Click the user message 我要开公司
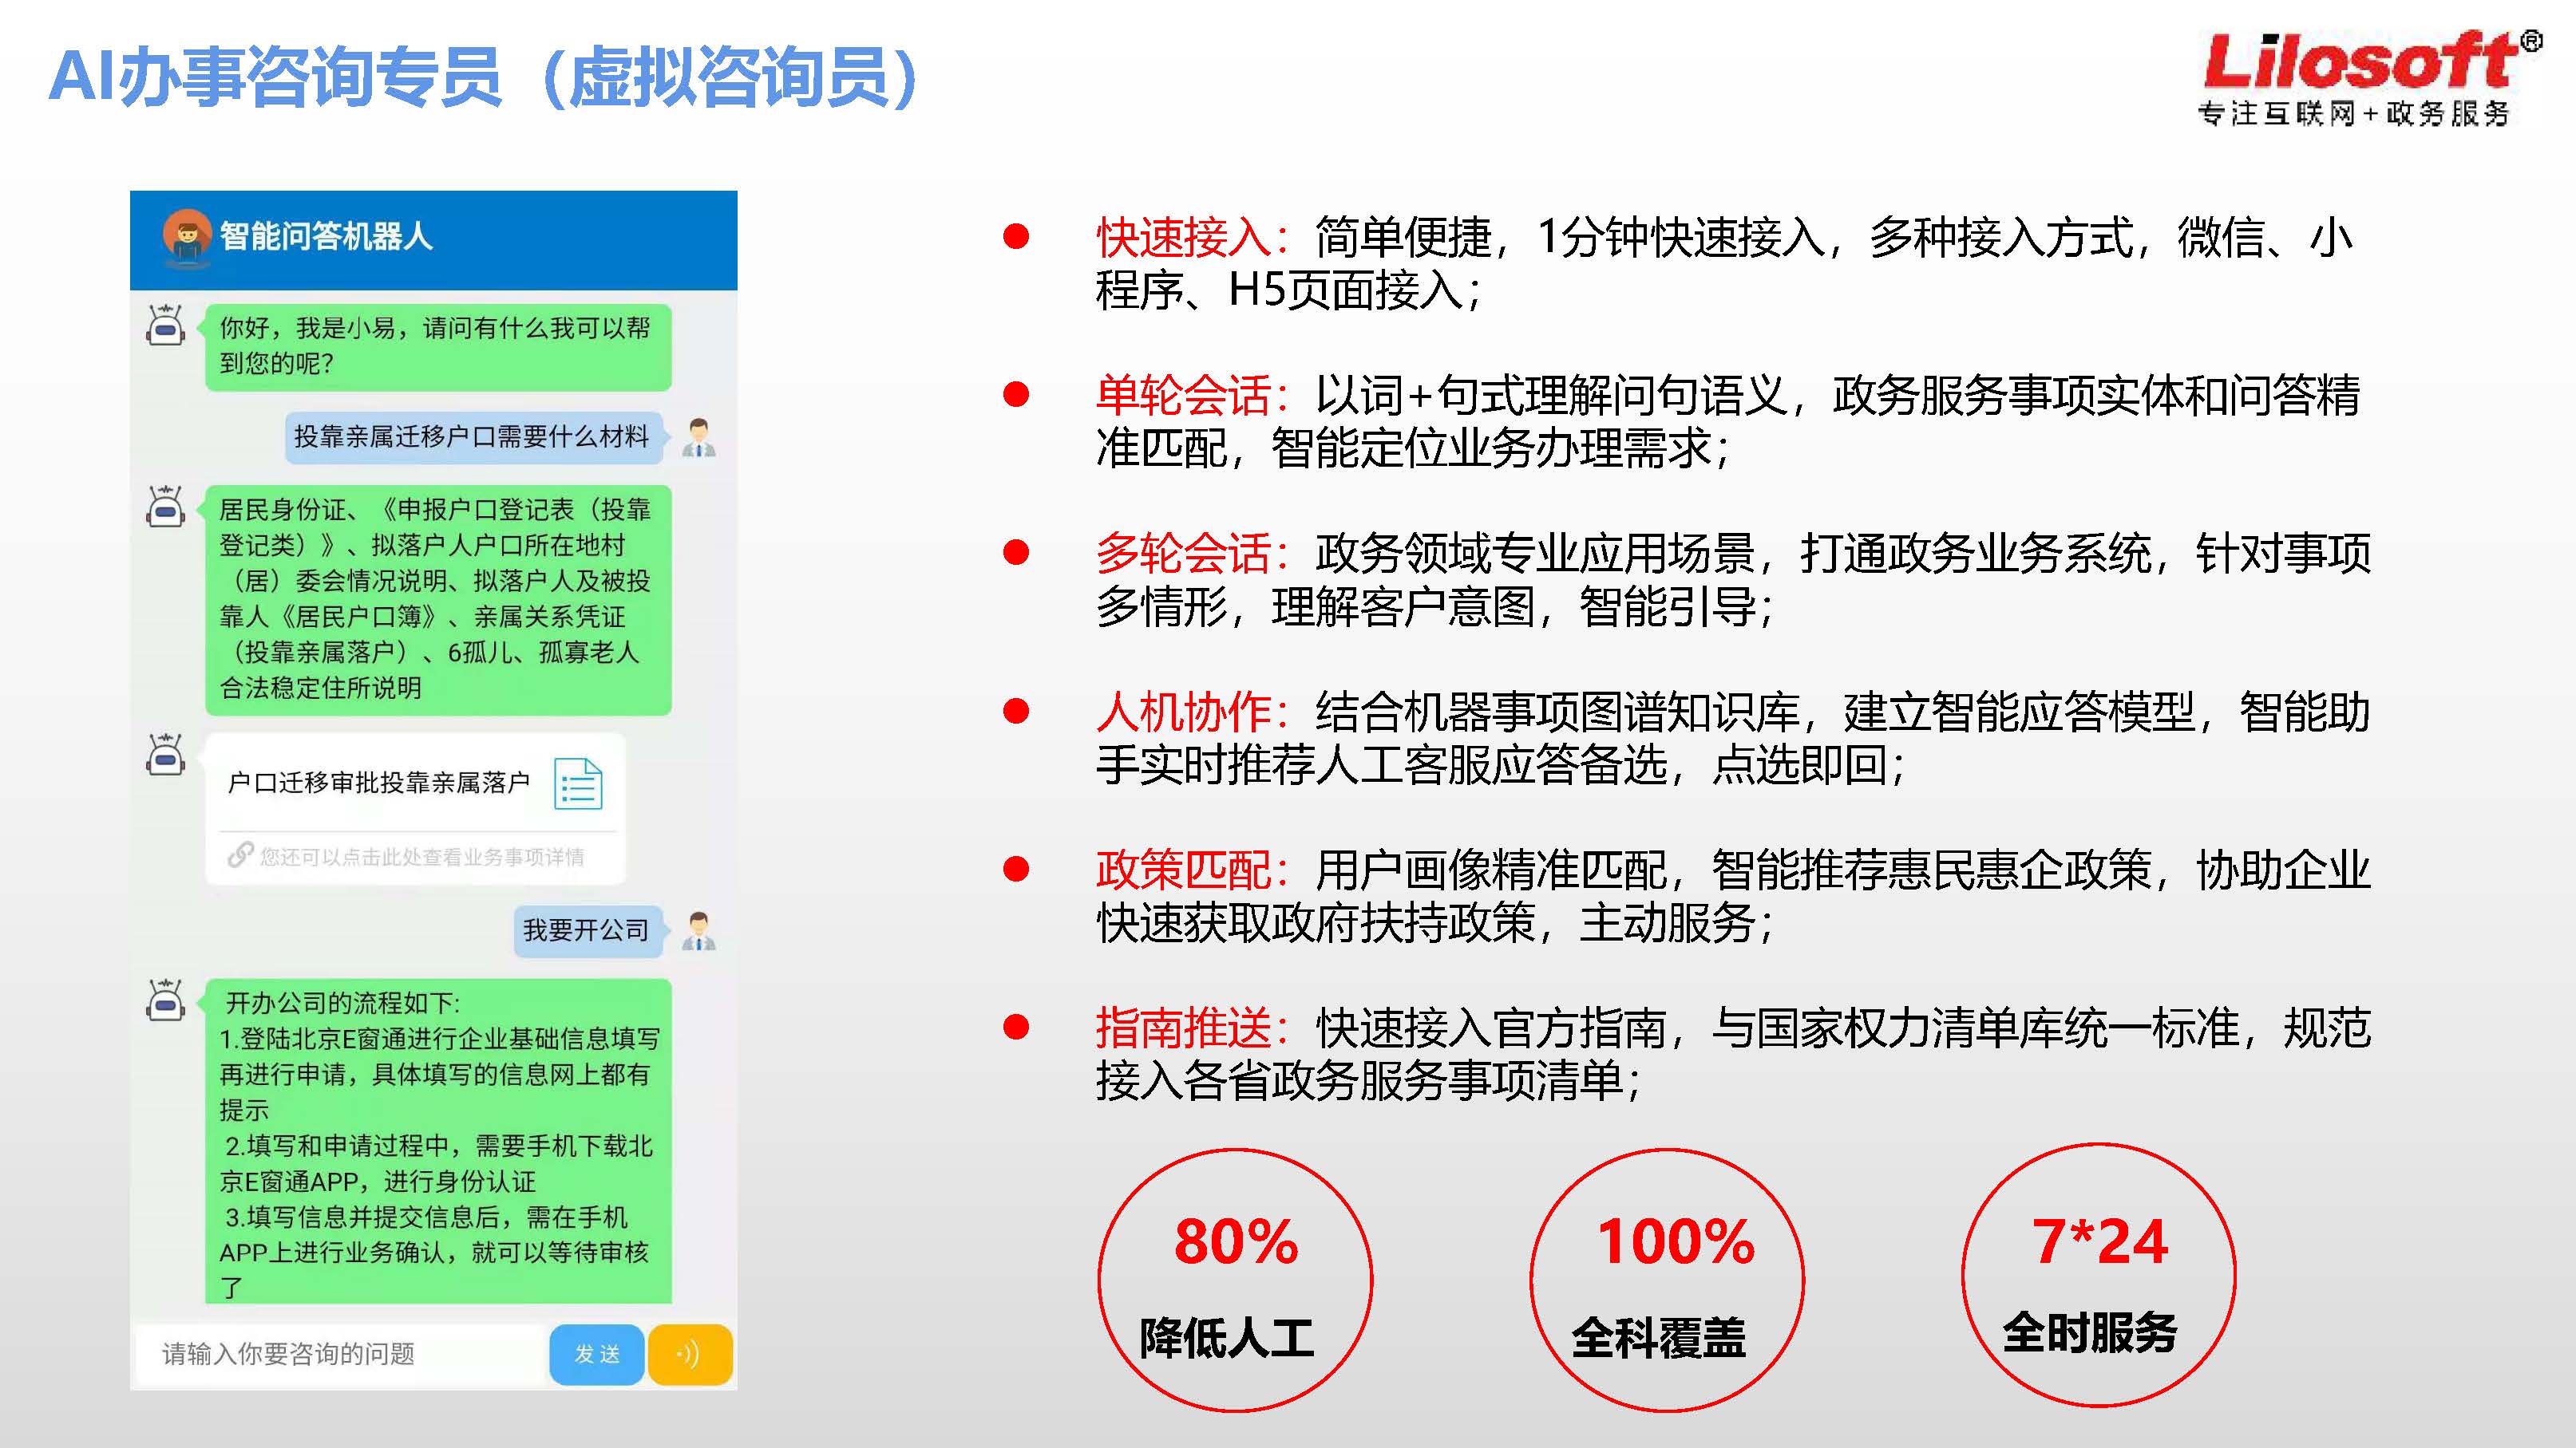This screenshot has width=2576, height=1448. 588,930
